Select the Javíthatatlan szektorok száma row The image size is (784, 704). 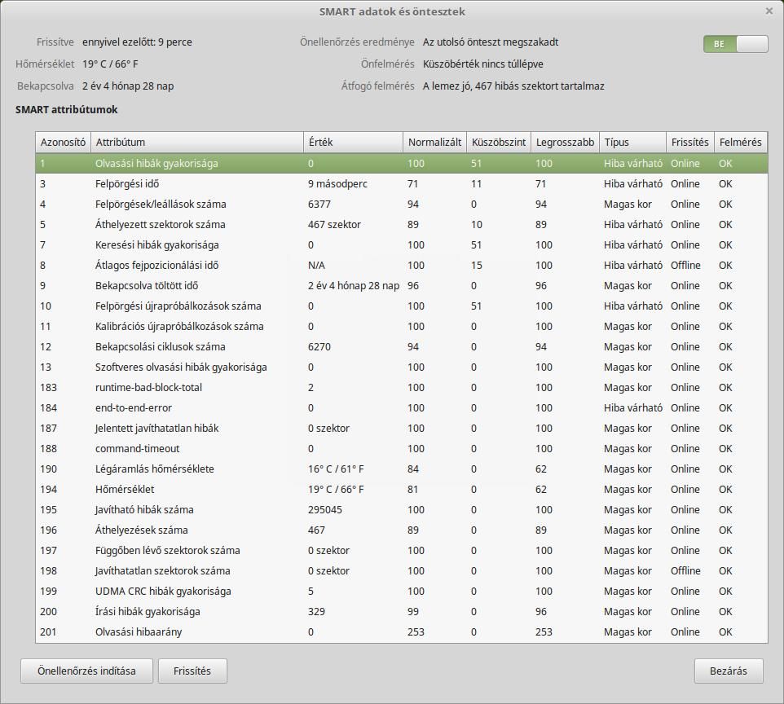[x=402, y=571]
